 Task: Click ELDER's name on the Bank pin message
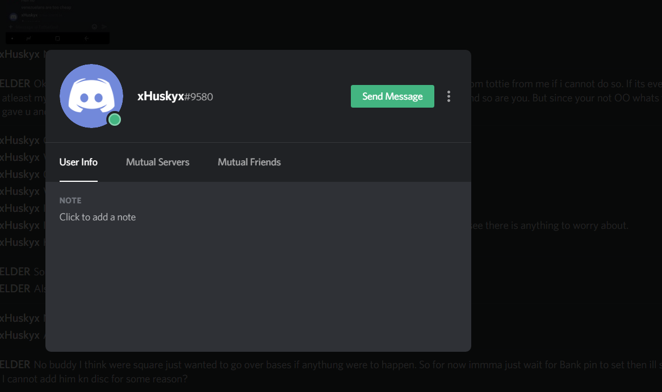(x=15, y=365)
